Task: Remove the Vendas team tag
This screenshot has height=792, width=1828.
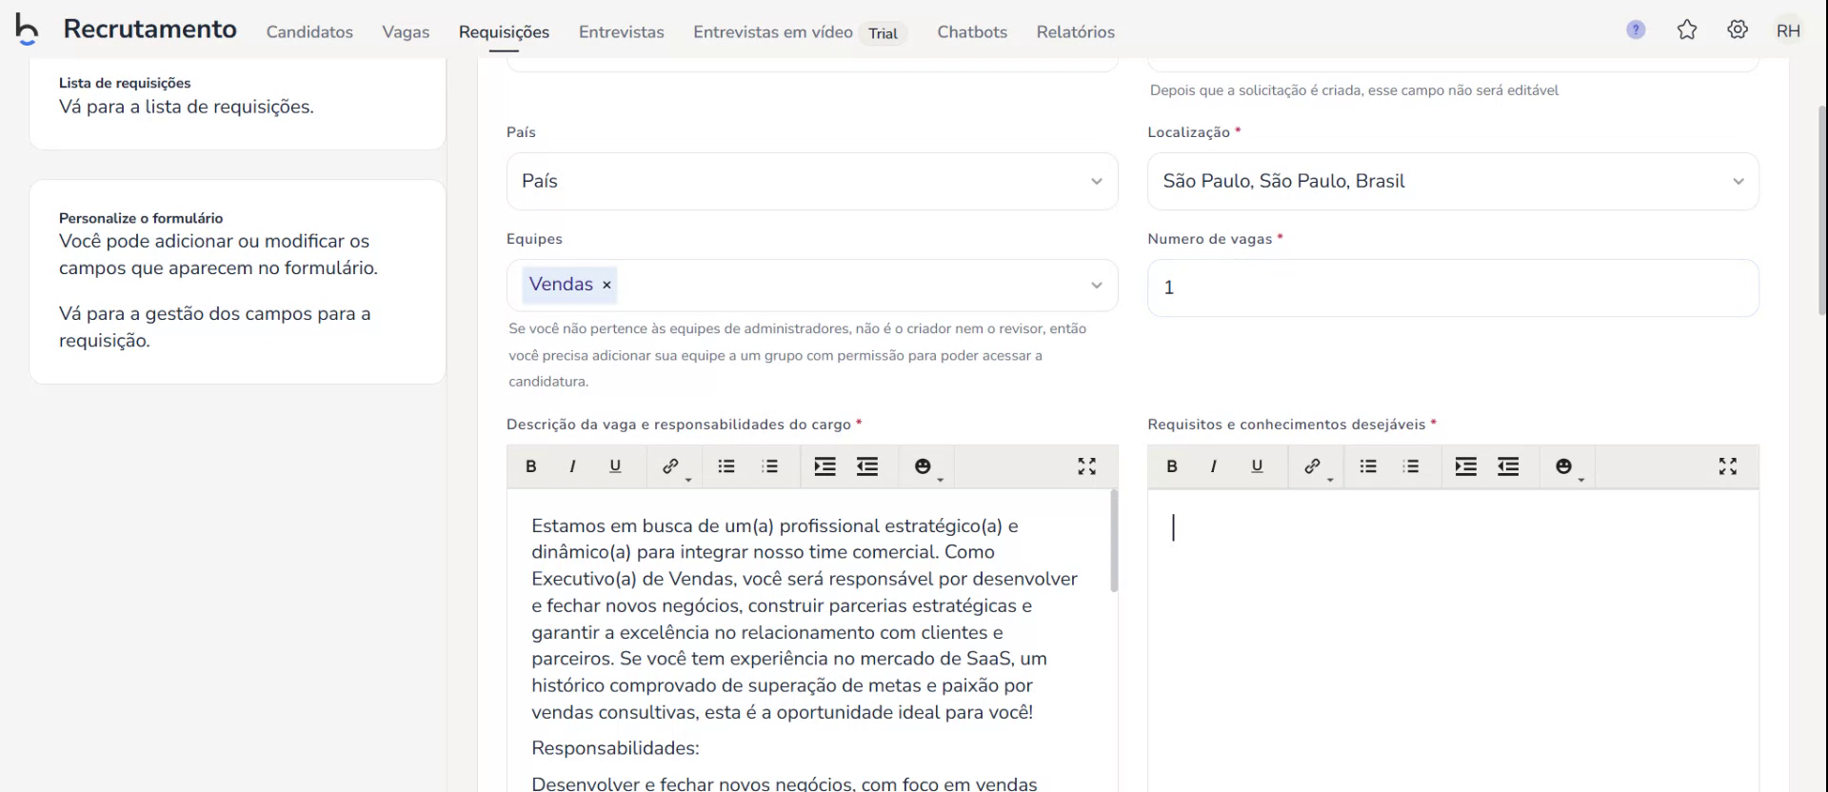Action: pos(606,285)
